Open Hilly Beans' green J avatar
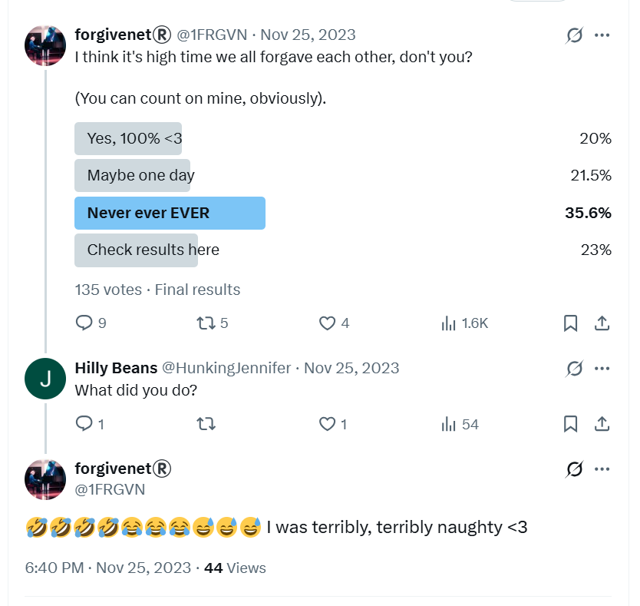 point(45,379)
